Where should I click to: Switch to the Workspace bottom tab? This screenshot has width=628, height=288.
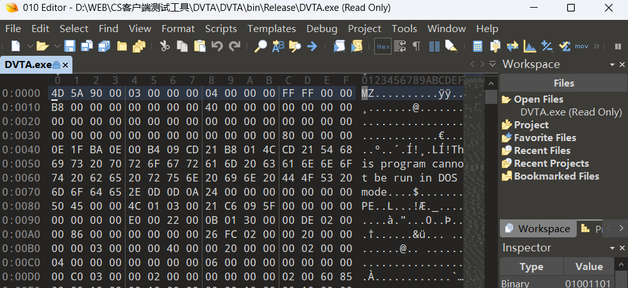538,228
